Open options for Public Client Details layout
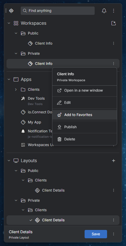This screenshot has width=126, height=246. [x=114, y=190]
